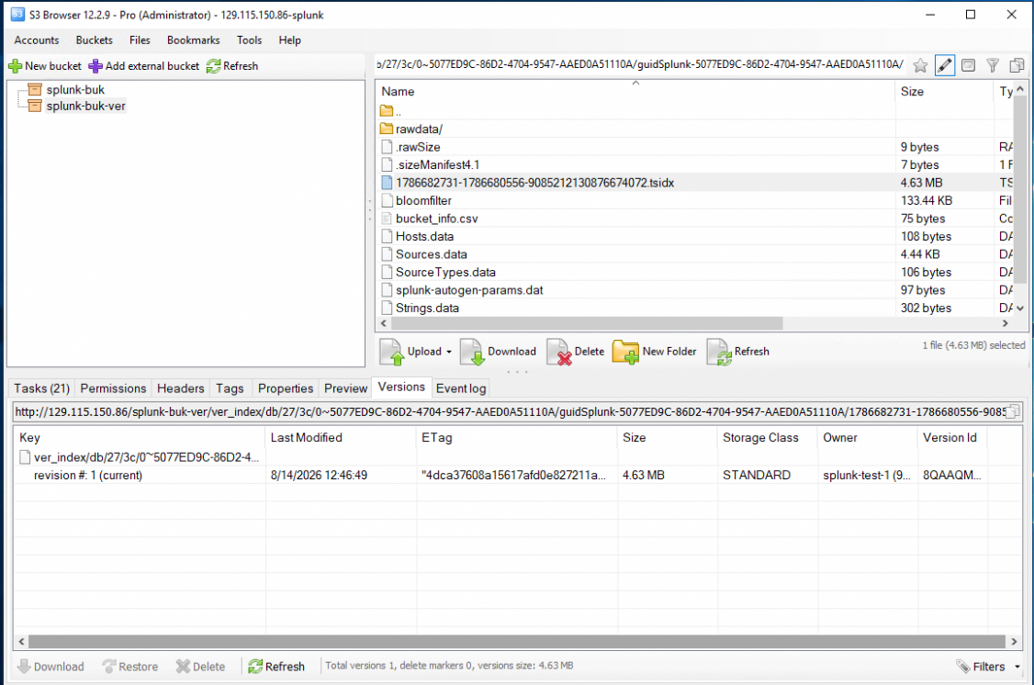The image size is (1034, 685).
Task: Click the path bar address field
Action: click(x=640, y=64)
